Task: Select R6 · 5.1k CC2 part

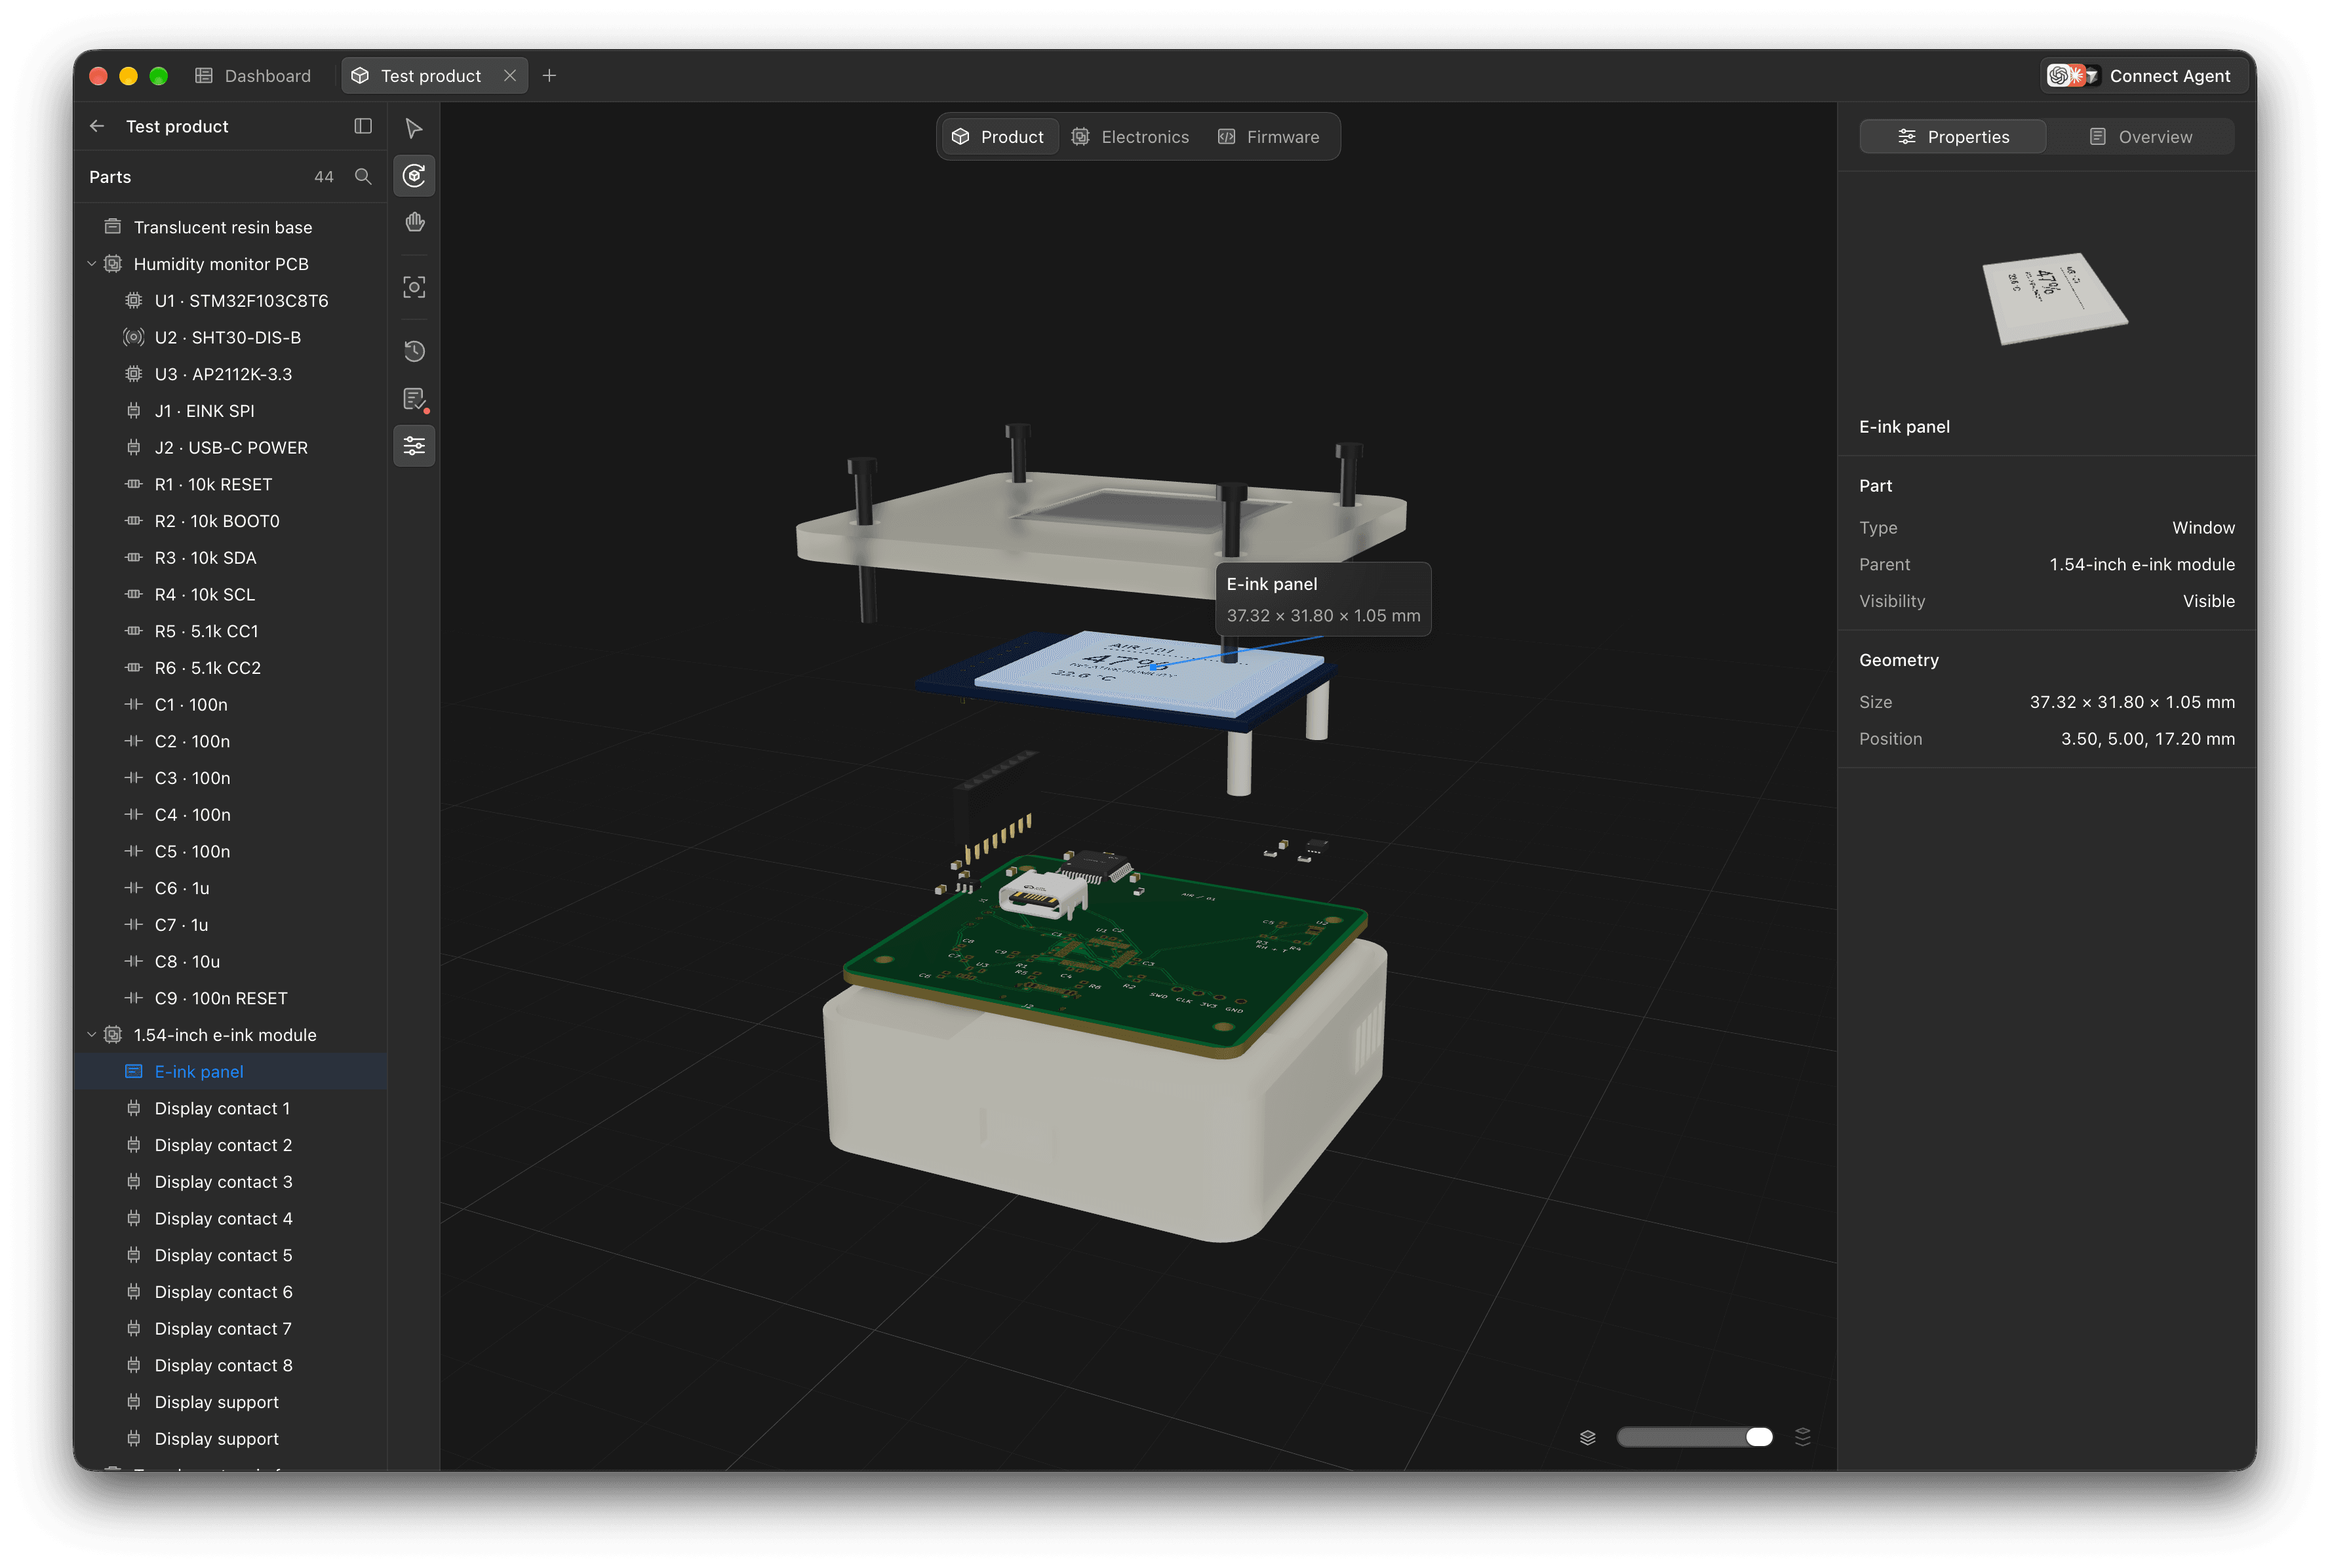Action: (231, 668)
